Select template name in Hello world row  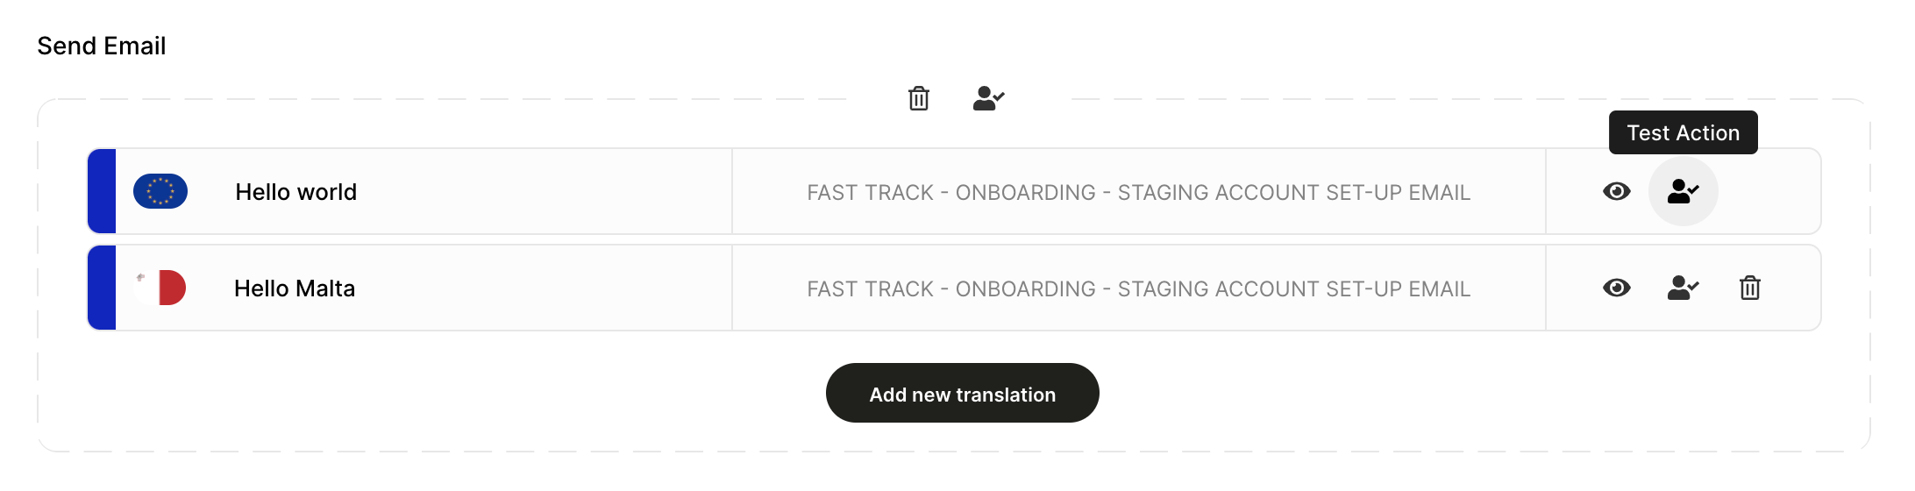pyautogui.click(x=1138, y=192)
